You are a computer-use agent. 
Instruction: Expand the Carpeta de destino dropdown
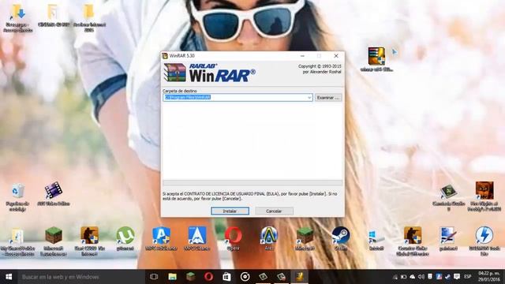pyautogui.click(x=309, y=97)
